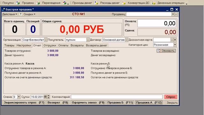Click the Продажа А (F12) button
This screenshot has width=204, height=115.
tap(149, 103)
